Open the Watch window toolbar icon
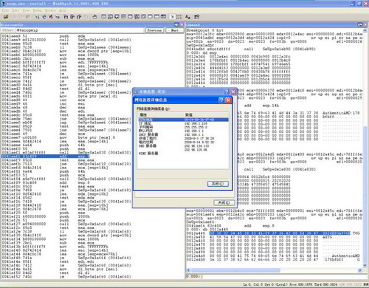 [x=110, y=17]
